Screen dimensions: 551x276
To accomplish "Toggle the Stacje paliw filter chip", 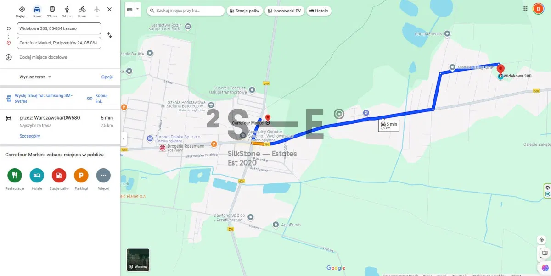I will 245,11.
